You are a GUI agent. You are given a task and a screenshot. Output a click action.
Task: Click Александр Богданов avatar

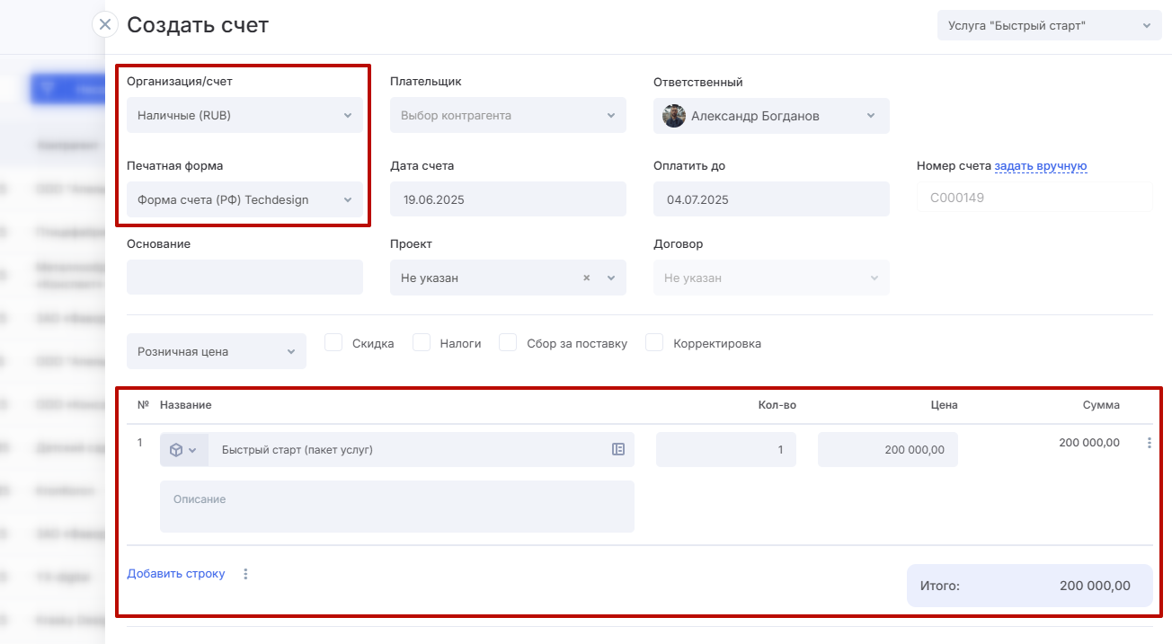pos(674,116)
